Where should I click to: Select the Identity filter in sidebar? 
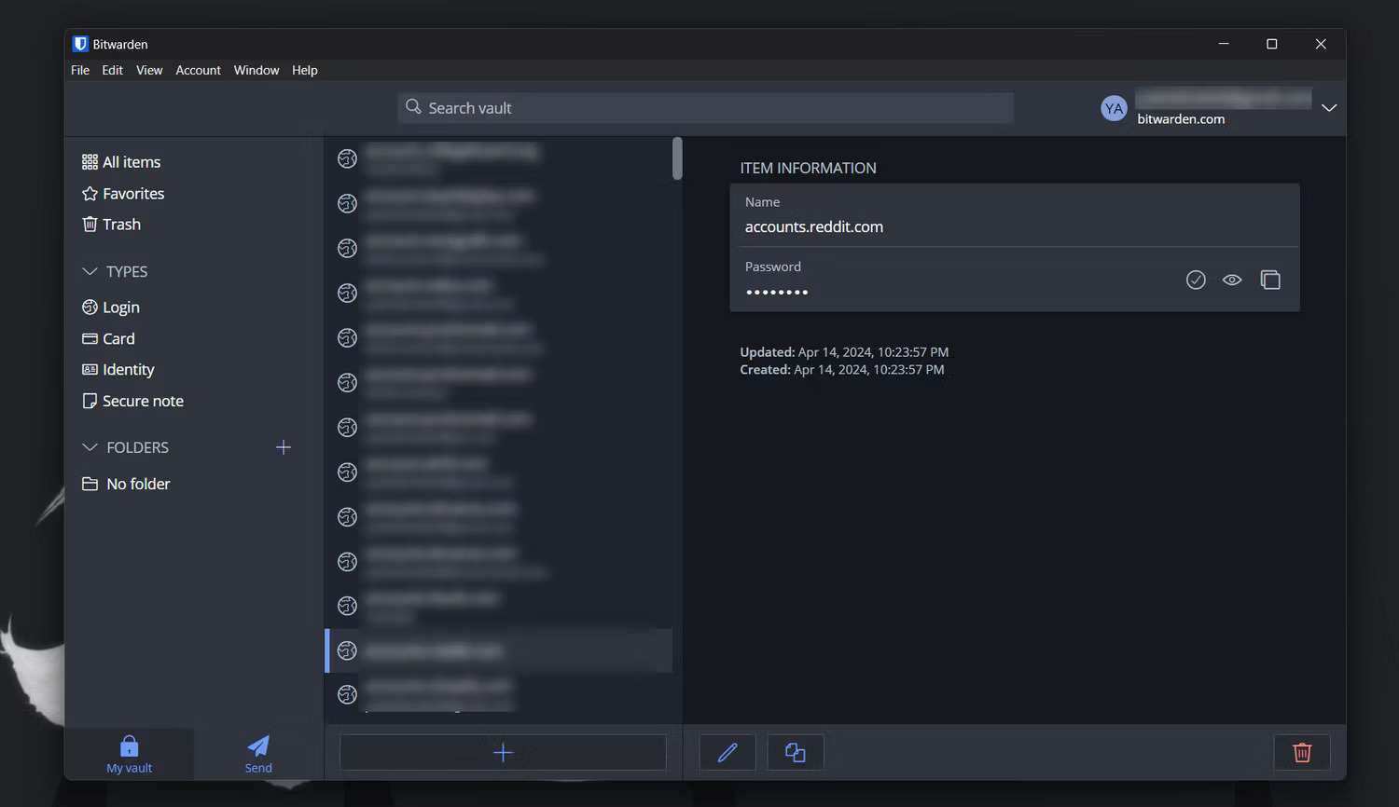click(129, 369)
